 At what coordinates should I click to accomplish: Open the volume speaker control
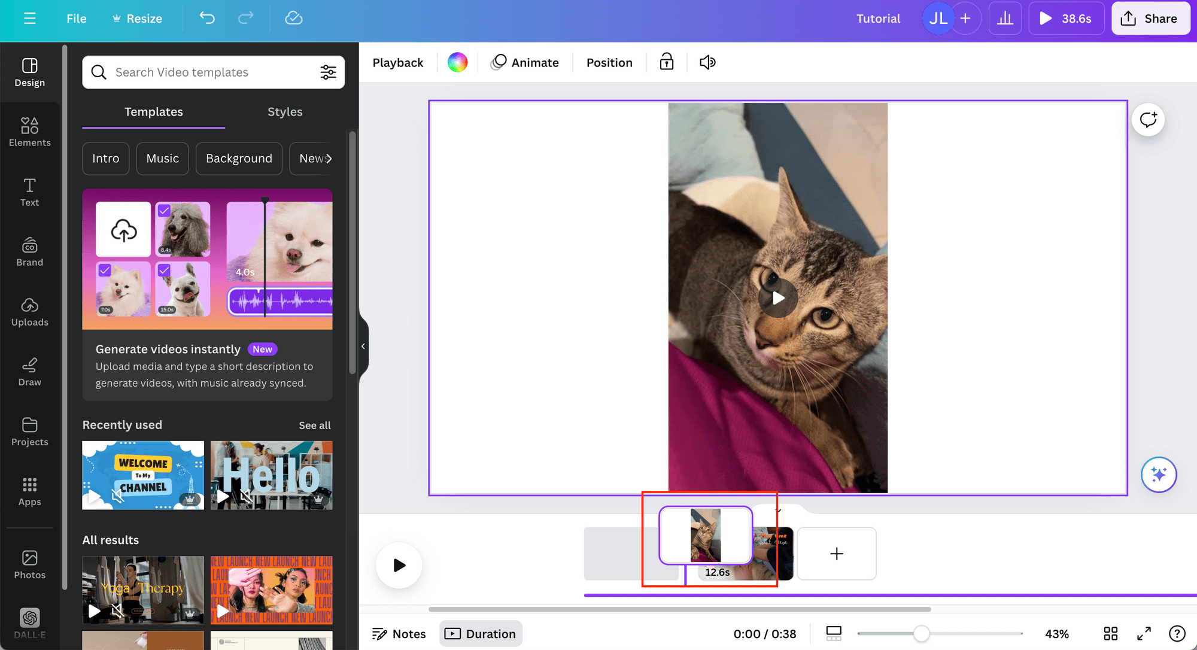click(707, 62)
